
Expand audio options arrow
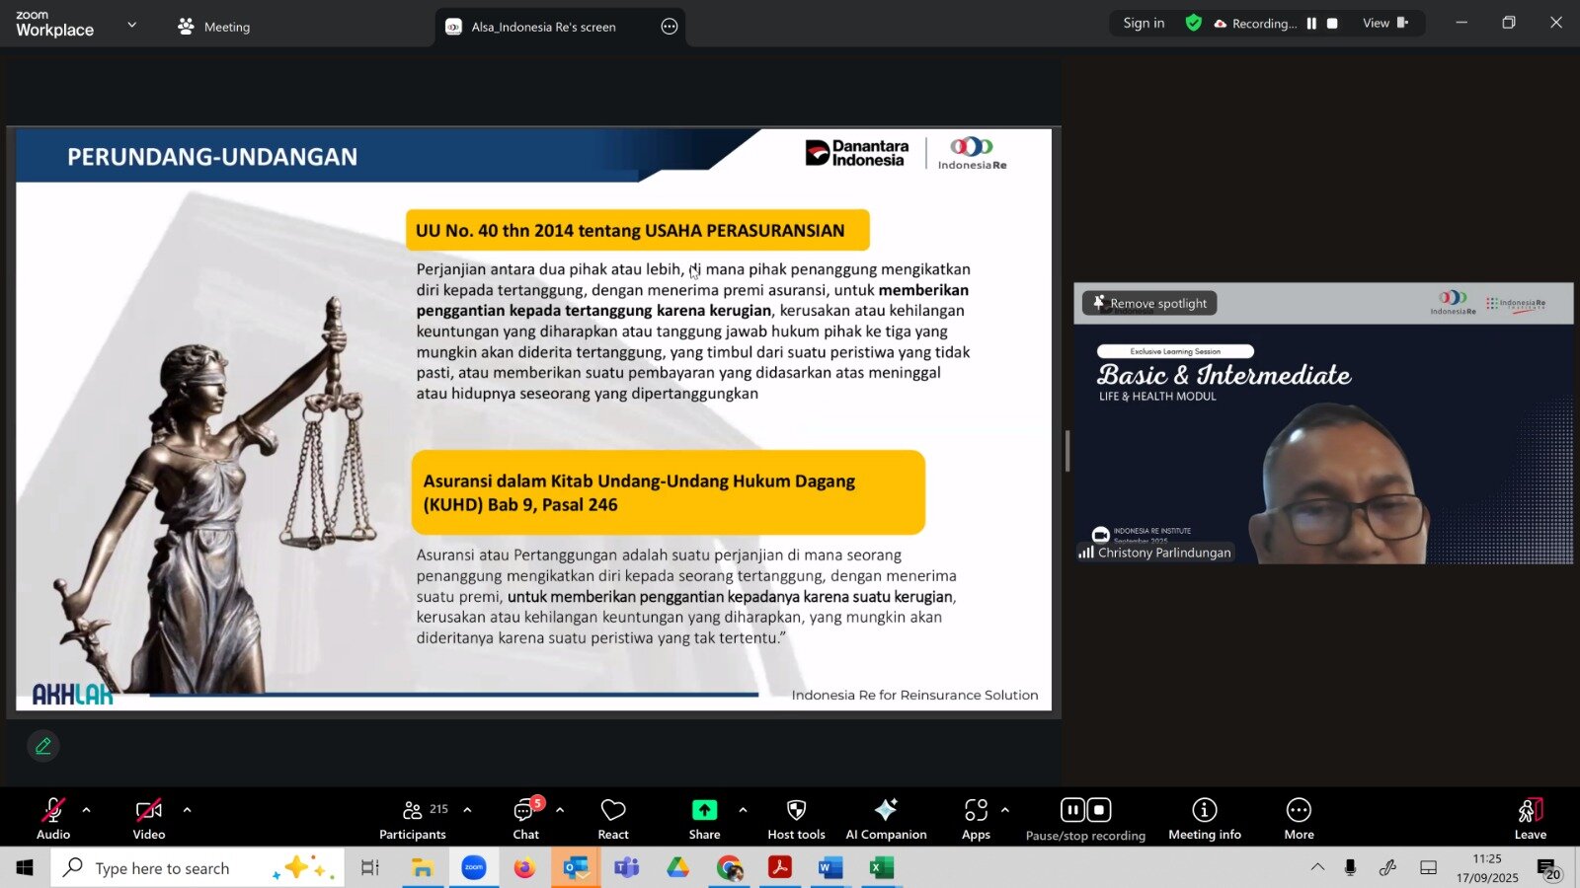tap(87, 810)
